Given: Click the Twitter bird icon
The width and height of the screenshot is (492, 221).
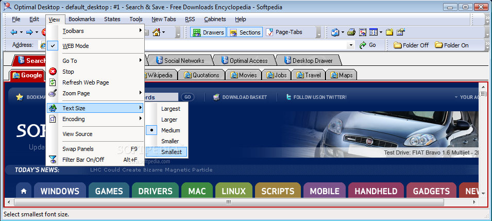Looking at the screenshot, I should [x=289, y=97].
